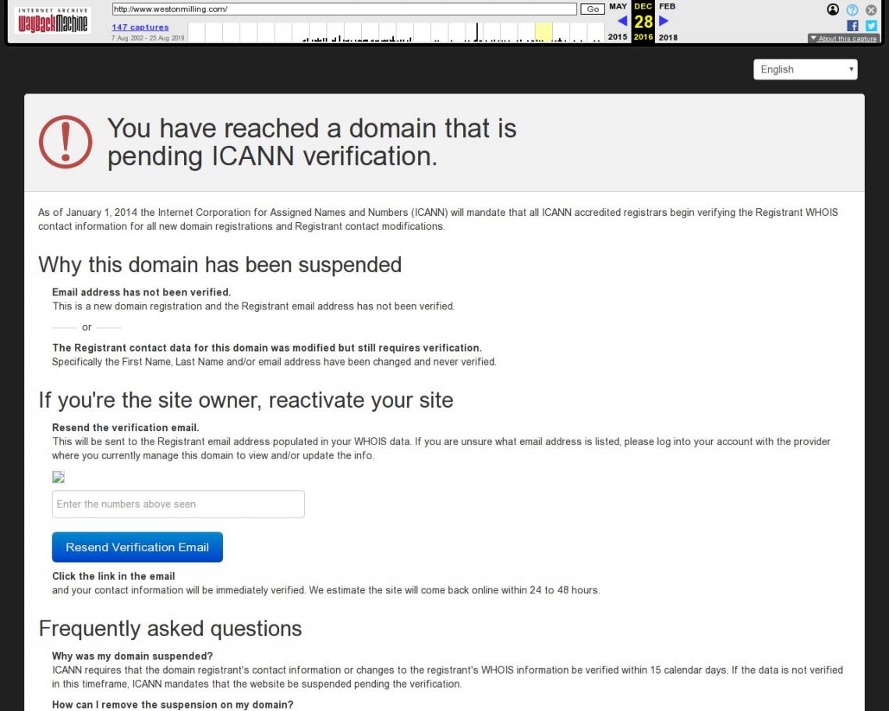Share capture on Twitter
This screenshot has width=889, height=711.
point(871,26)
